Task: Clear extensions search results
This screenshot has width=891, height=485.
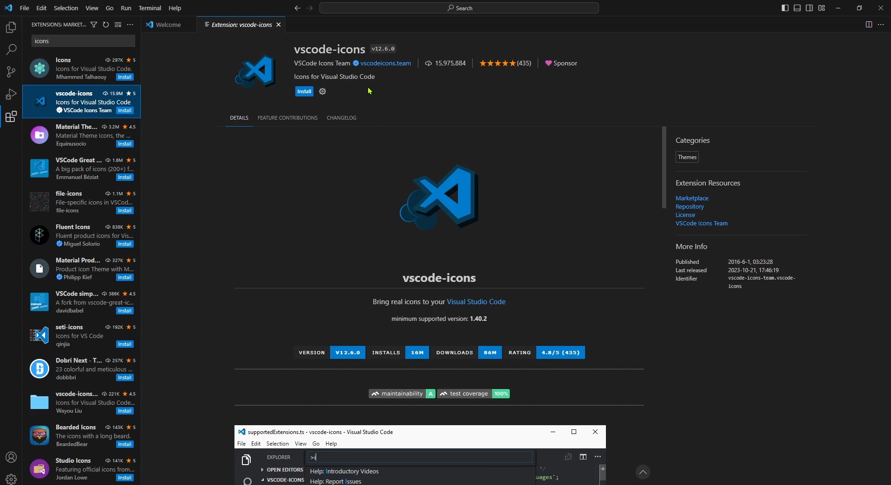Action: pyautogui.click(x=118, y=25)
